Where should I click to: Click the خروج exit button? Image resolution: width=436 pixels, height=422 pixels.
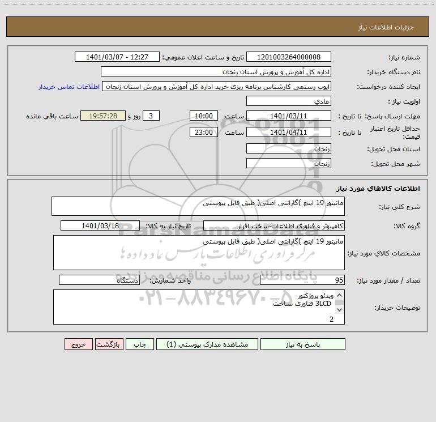(x=78, y=344)
